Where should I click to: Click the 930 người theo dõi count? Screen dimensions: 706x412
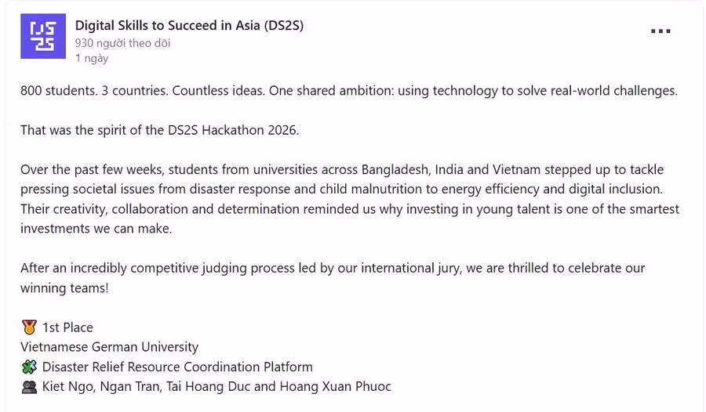coord(122,43)
